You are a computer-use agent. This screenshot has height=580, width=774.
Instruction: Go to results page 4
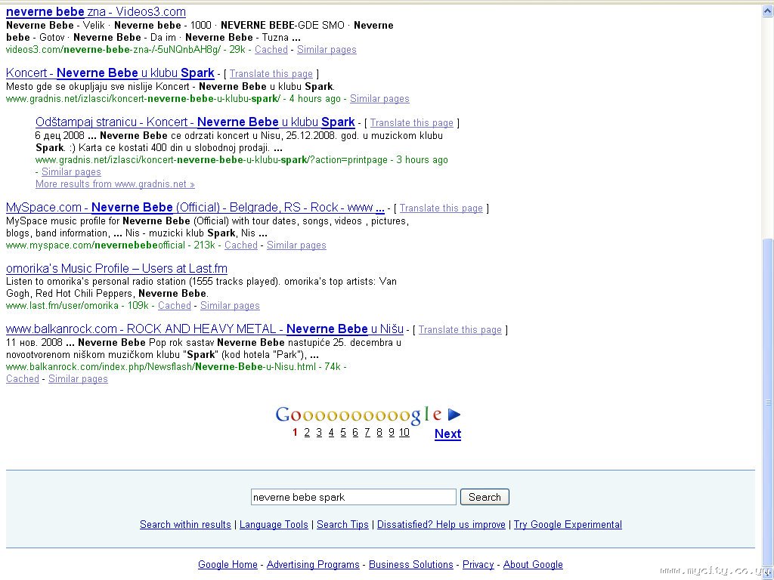331,433
